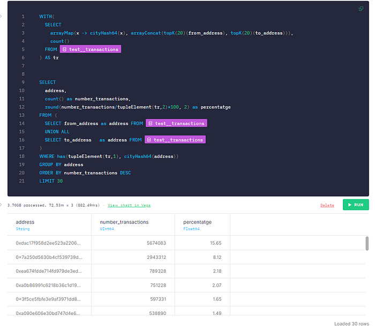Image resolution: width=375 pixels, height=330 pixels.
Task: Click the percentage value 8.12
Action: click(217, 257)
